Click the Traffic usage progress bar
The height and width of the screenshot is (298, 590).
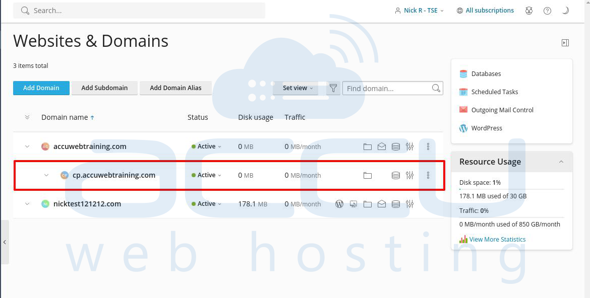512,217
